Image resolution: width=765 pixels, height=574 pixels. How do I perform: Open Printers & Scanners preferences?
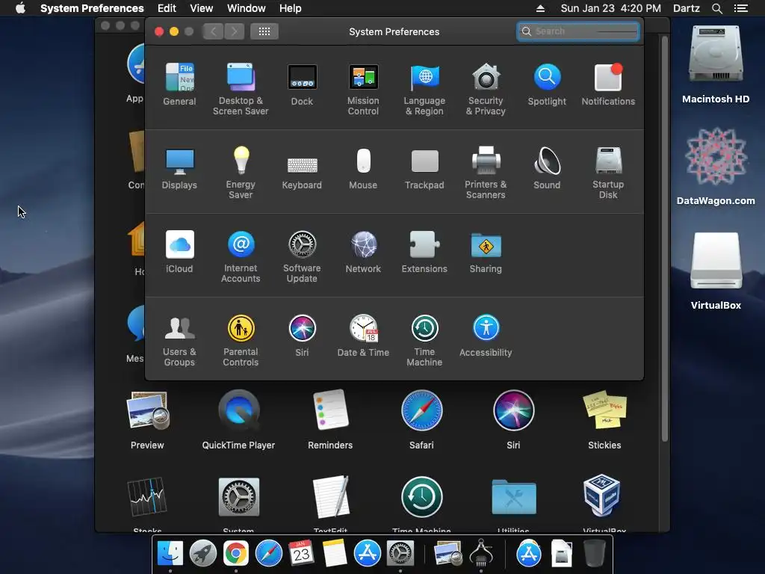(x=486, y=173)
